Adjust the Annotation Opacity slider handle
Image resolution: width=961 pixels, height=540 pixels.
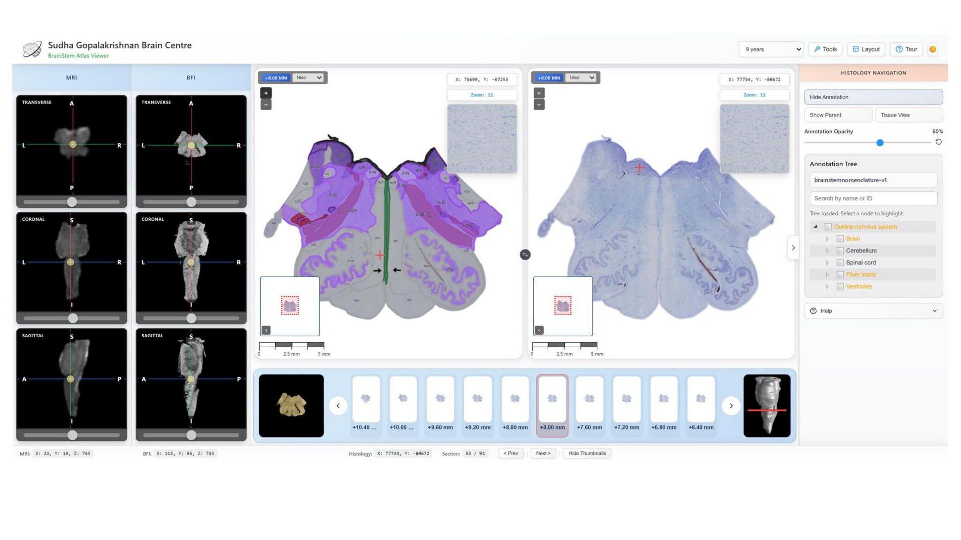[880, 143]
